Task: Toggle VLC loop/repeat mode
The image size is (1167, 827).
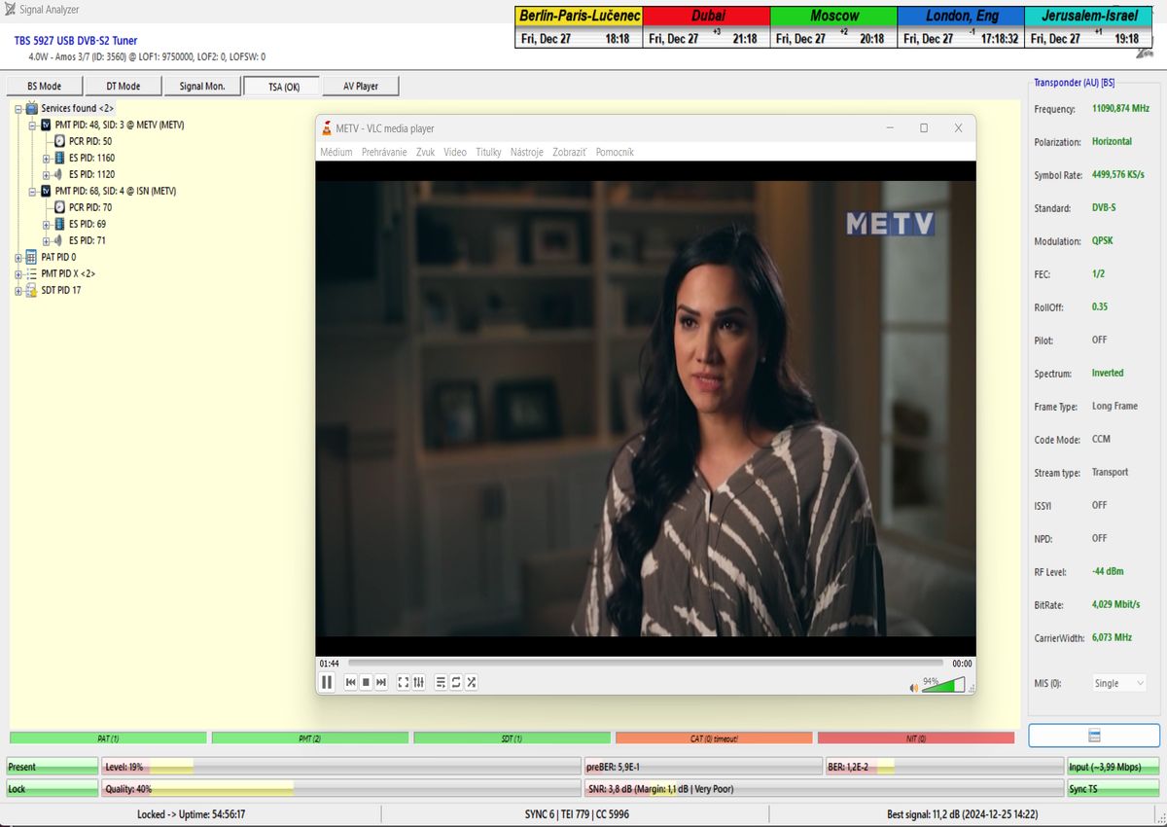Action: point(456,682)
